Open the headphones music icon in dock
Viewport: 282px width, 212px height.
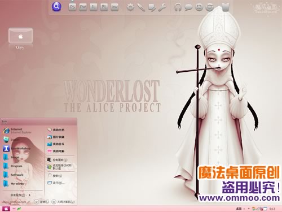178,7
